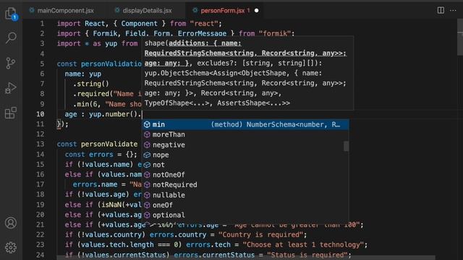Click the icon beside nope suggestion
Viewport: 463px width, 260px height.
(x=147, y=155)
